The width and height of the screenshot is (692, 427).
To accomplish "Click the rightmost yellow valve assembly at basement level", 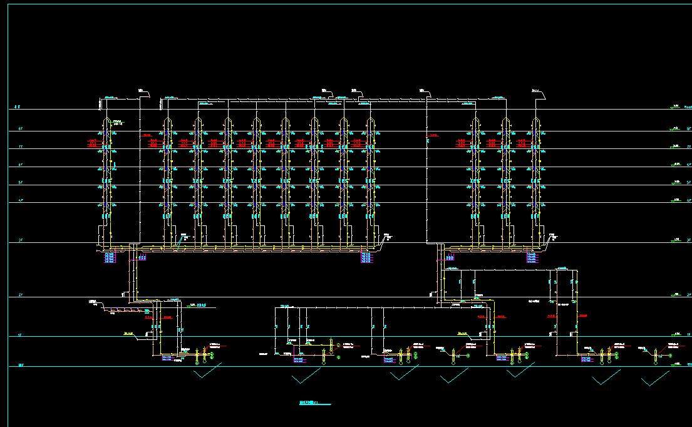I will pyautogui.click(x=655, y=356).
